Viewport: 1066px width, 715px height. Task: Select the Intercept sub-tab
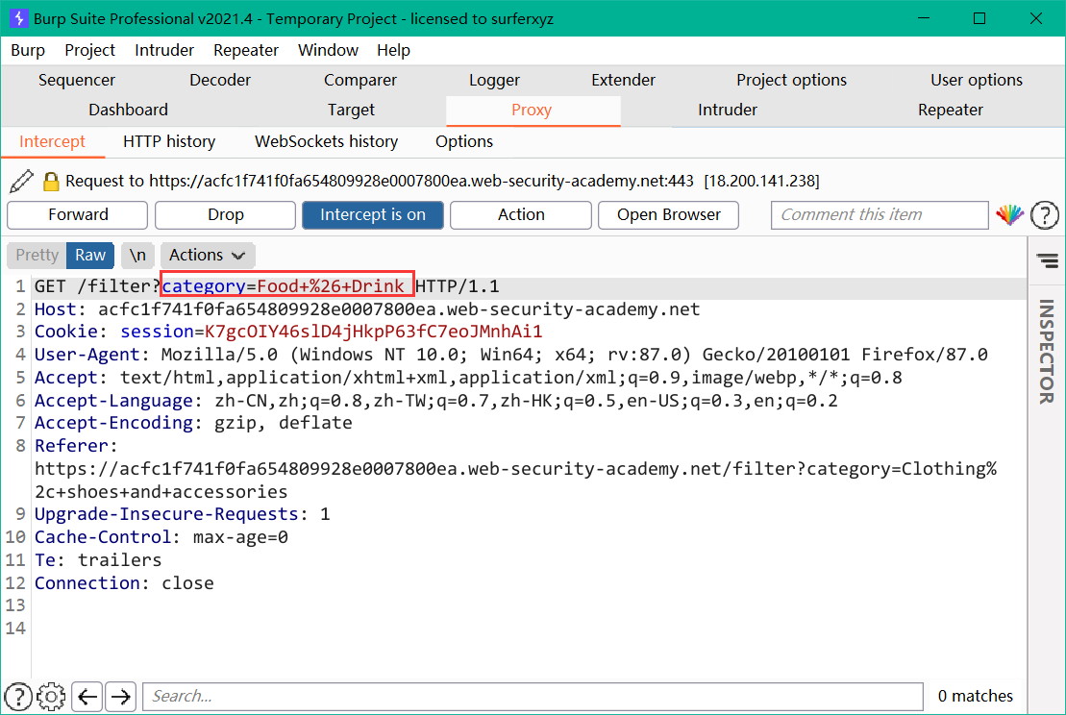52,141
